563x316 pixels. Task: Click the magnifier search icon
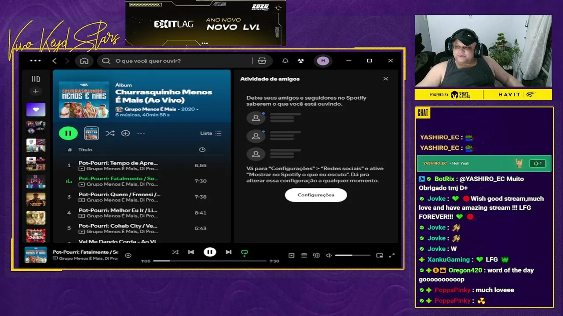[106, 61]
